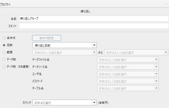The image size is (169, 108).
Task: Click the 条件式設定 button
Action: 46,38
